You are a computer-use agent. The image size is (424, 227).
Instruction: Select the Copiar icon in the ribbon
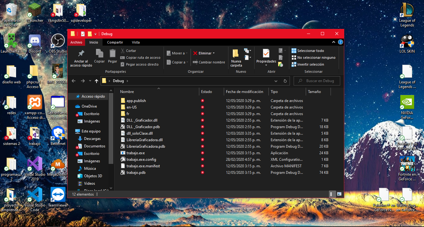pos(99,56)
